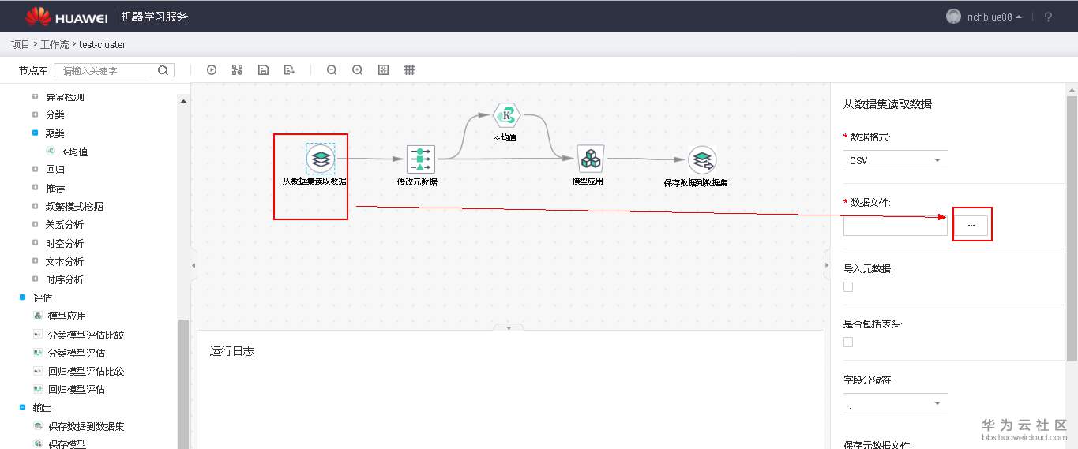Screen dimensions: 1078x449
Task: Fit canvas to screen icon
Action: [x=384, y=70]
